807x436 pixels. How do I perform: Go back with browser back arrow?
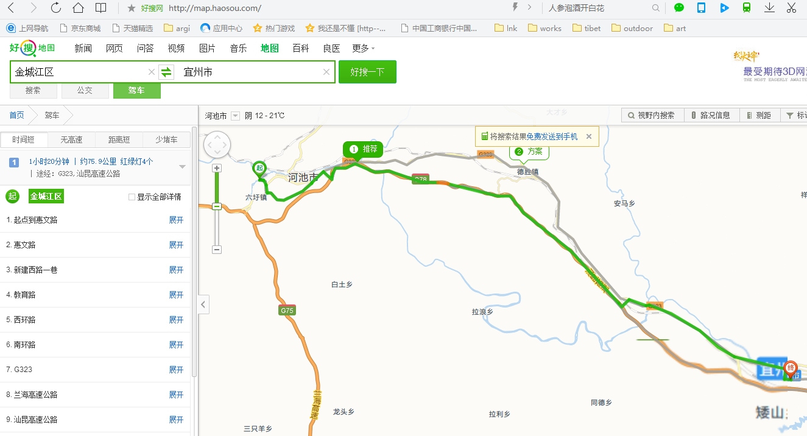(10, 8)
